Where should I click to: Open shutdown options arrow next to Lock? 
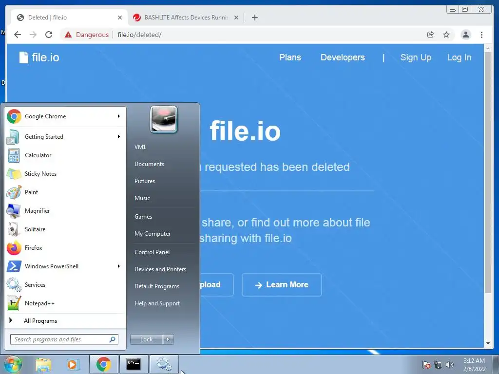click(168, 339)
